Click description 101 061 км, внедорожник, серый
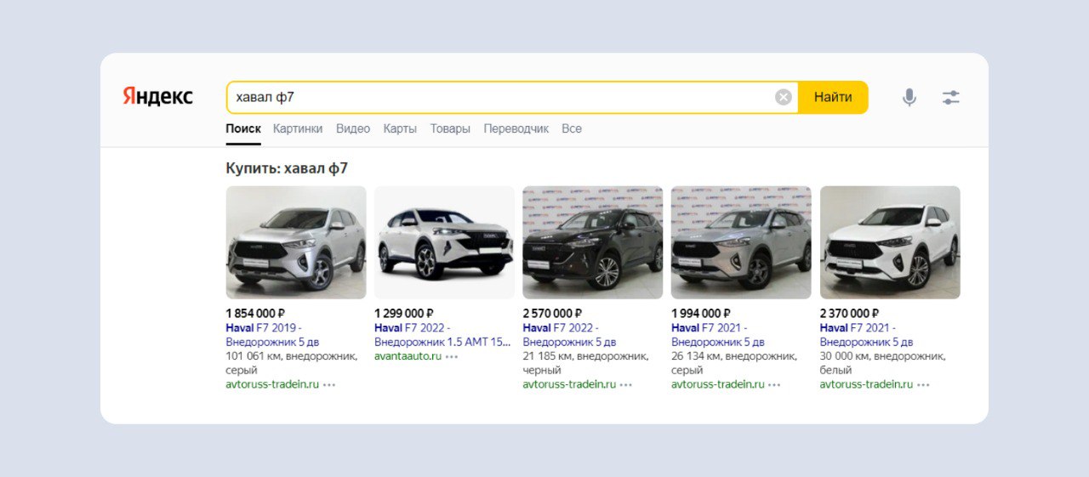The width and height of the screenshot is (1089, 477). coord(292,363)
